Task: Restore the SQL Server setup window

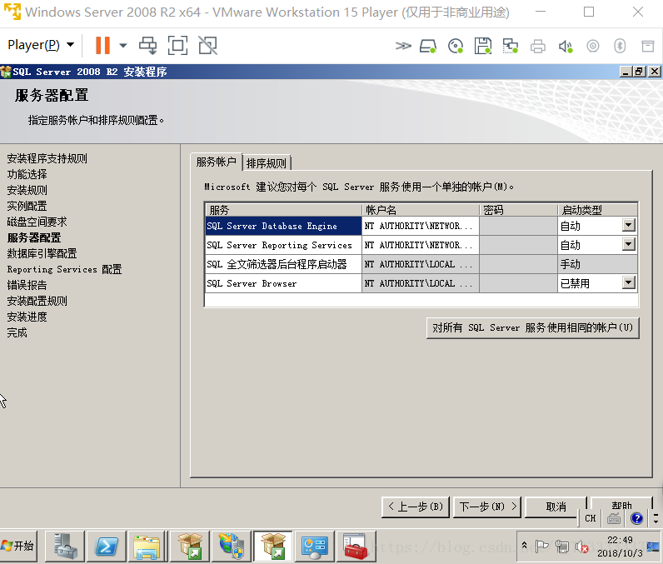Action: coord(639,72)
